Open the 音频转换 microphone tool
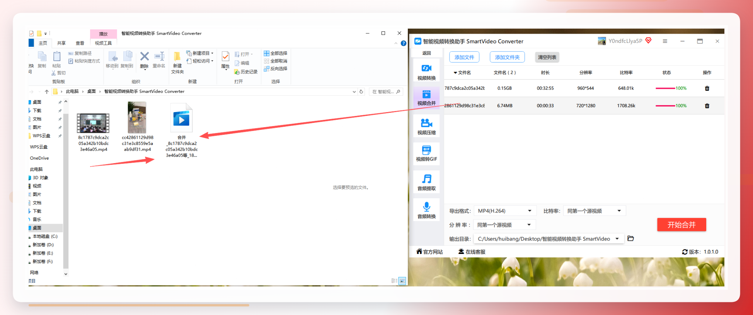753x315 pixels. tap(426, 210)
